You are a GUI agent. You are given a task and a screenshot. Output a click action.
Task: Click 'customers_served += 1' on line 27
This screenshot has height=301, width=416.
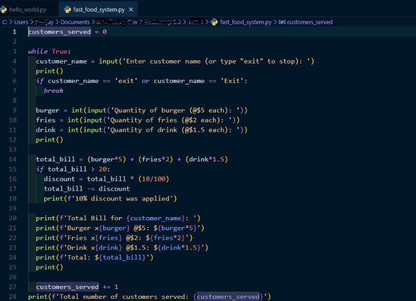(x=77, y=287)
